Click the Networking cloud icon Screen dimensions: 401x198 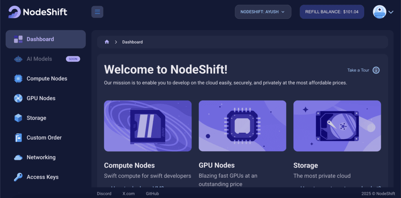[18, 157]
